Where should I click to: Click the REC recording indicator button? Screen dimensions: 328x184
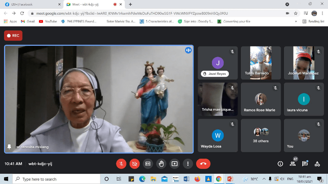pos(13,36)
